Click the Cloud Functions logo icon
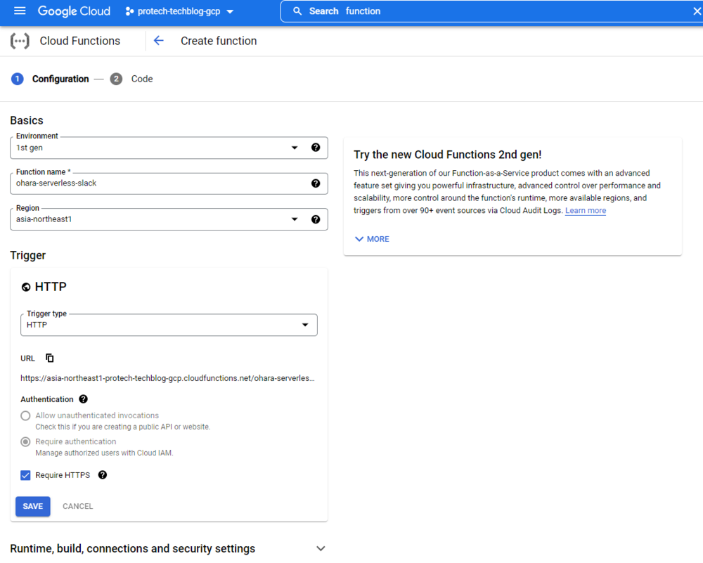The width and height of the screenshot is (703, 563). click(x=20, y=41)
